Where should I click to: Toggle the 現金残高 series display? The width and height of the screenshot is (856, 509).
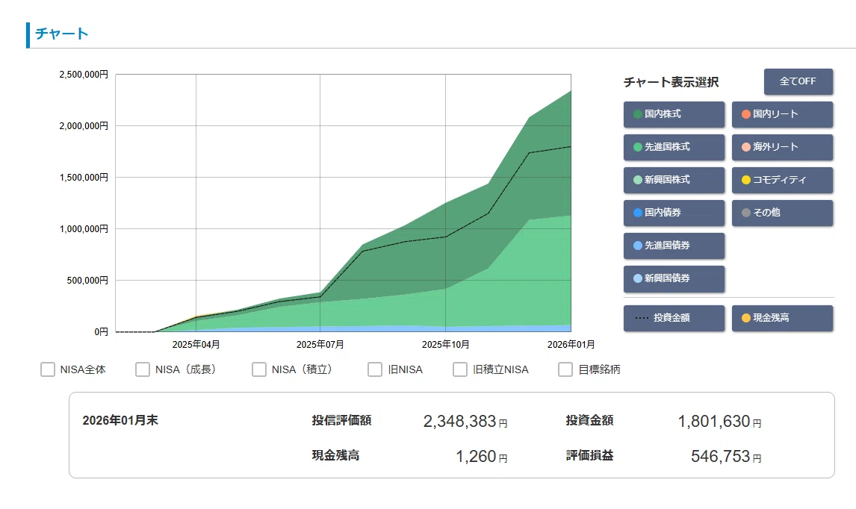[782, 317]
